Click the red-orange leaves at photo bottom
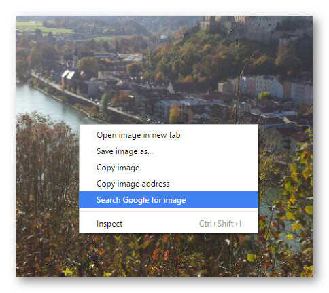 [x=160, y=254]
